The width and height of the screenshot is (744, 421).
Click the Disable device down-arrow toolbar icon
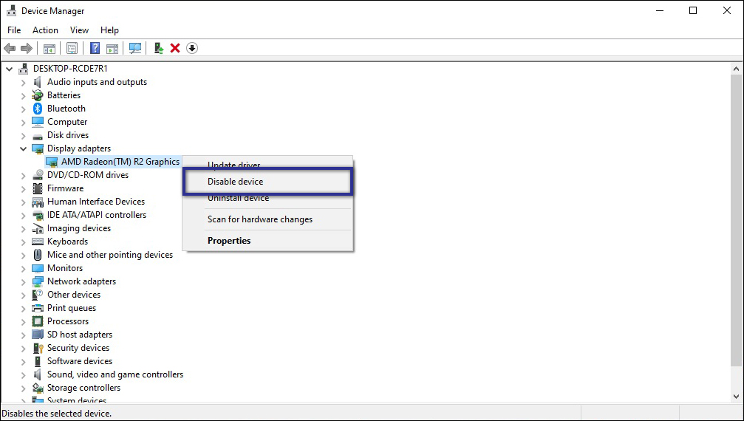coord(192,48)
